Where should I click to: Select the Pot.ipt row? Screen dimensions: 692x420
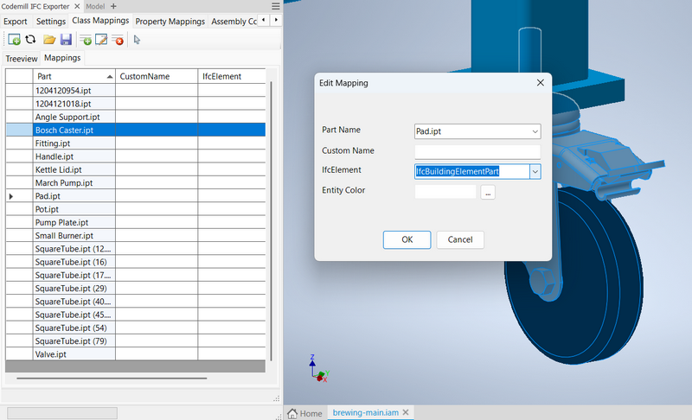click(x=136, y=209)
